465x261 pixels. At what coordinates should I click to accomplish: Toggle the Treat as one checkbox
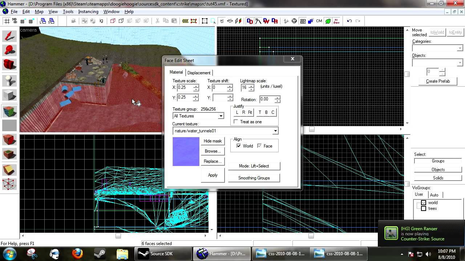click(236, 122)
